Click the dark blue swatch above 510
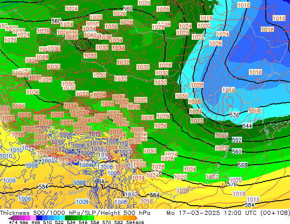290x224 pixels. tap(39, 218)
